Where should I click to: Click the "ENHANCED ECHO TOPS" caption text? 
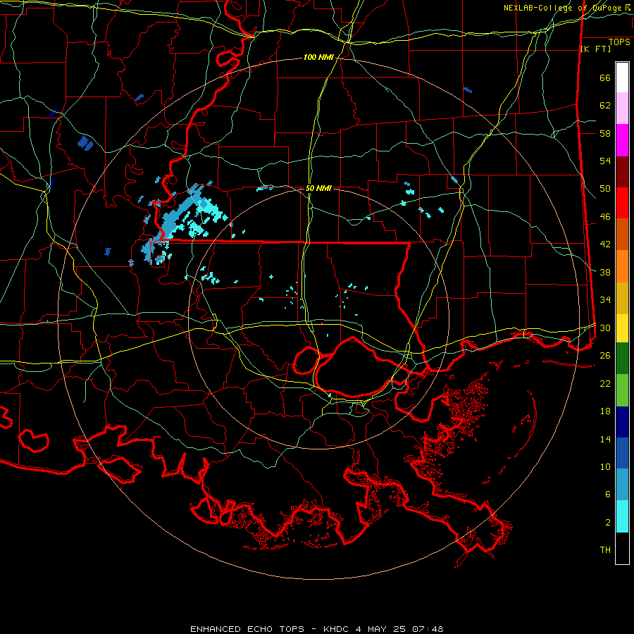[x=247, y=629]
